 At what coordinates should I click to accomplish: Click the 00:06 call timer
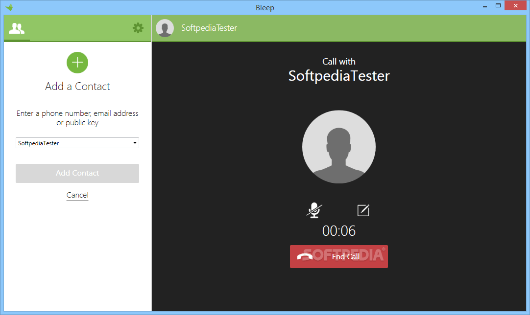point(338,231)
